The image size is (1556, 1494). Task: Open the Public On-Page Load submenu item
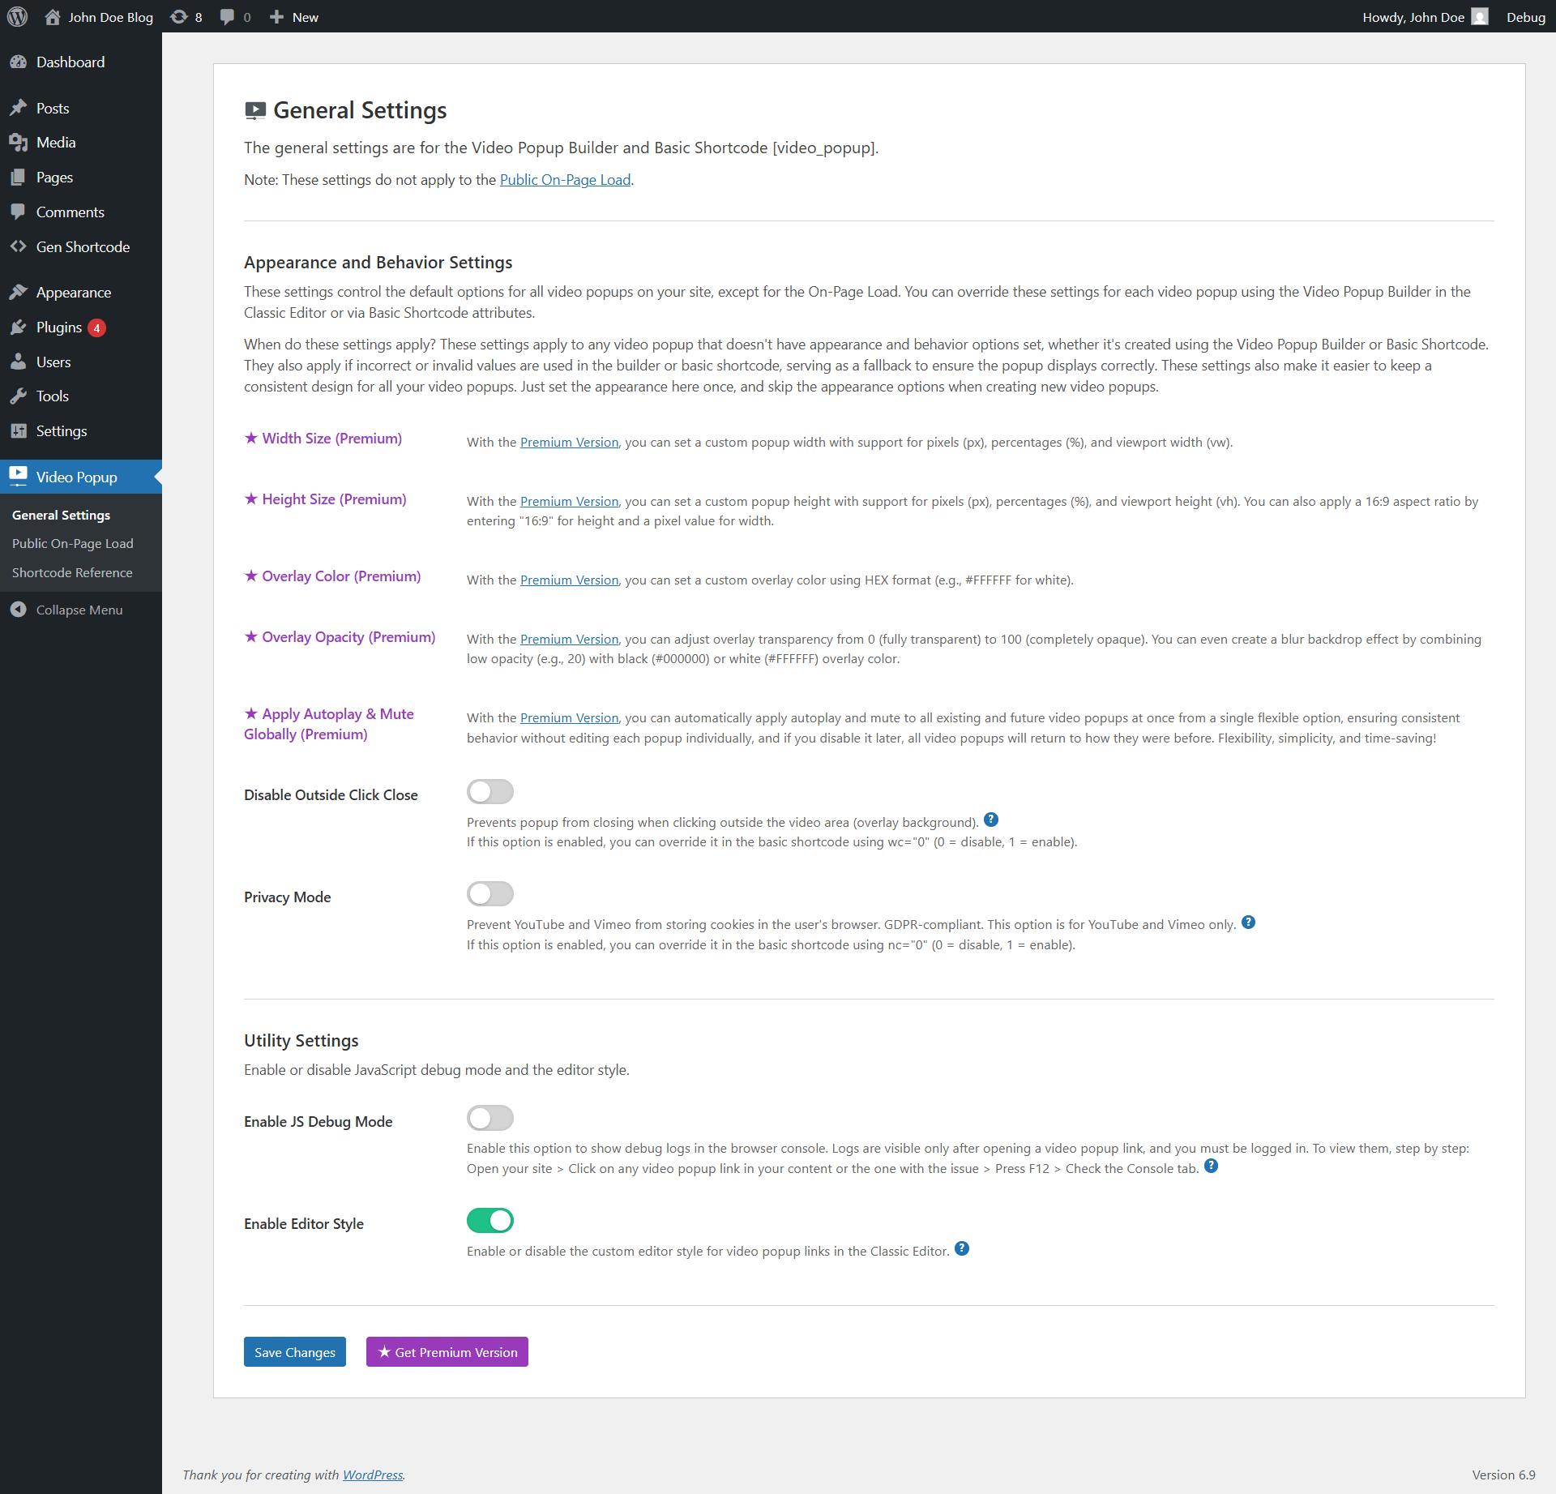pos(73,544)
